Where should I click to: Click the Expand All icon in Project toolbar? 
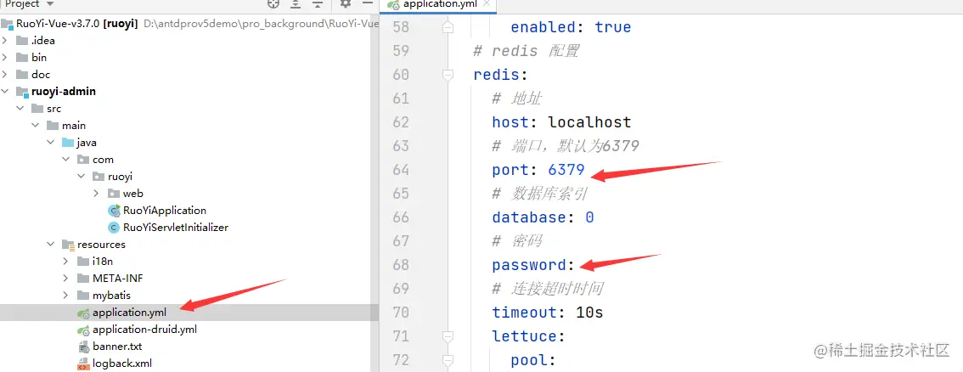pos(296,3)
